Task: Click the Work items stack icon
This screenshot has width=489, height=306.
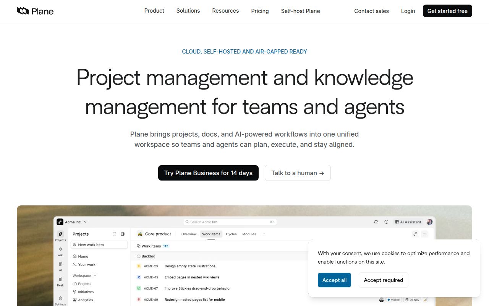Action: (x=138, y=246)
